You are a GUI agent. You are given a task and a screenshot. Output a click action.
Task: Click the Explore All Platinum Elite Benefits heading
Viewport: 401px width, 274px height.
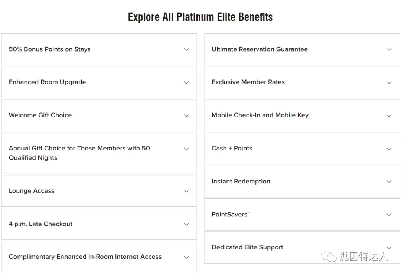pyautogui.click(x=200, y=17)
